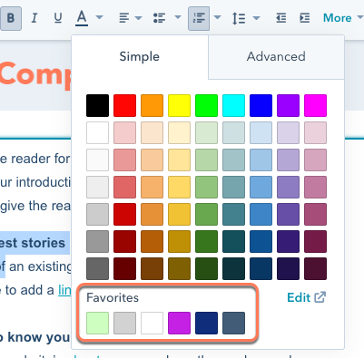This screenshot has height=358, width=364.
Task: Choose the pure red swatch in top row
Action: 124,105
